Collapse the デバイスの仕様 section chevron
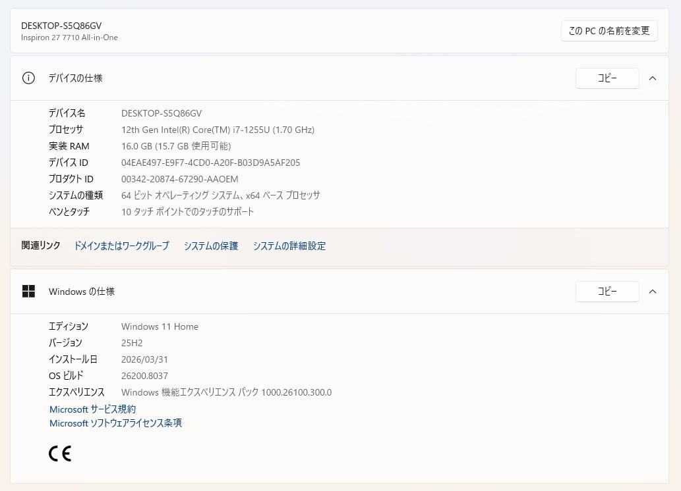This screenshot has height=491, width=681. tap(653, 78)
